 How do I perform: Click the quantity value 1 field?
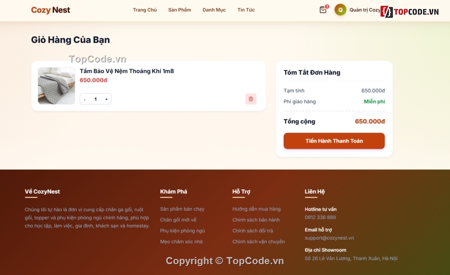pyautogui.click(x=96, y=99)
